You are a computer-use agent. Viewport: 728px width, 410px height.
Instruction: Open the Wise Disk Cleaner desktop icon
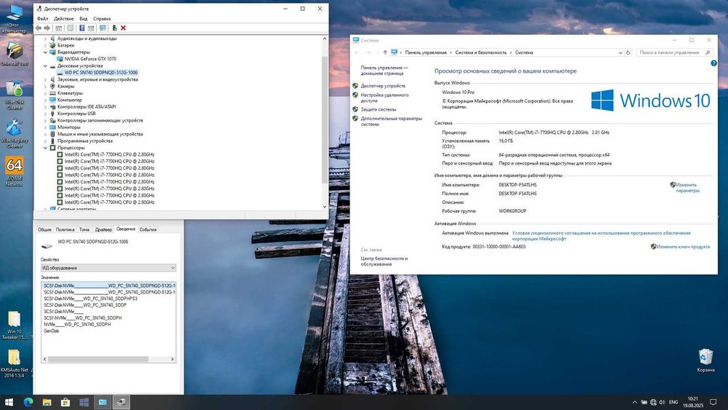(14, 95)
